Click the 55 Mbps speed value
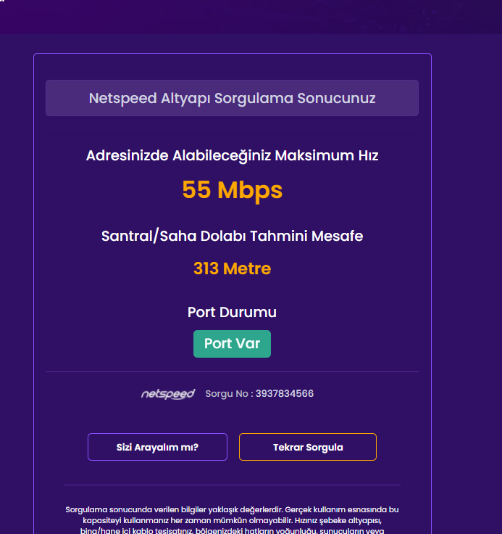 pyautogui.click(x=232, y=190)
